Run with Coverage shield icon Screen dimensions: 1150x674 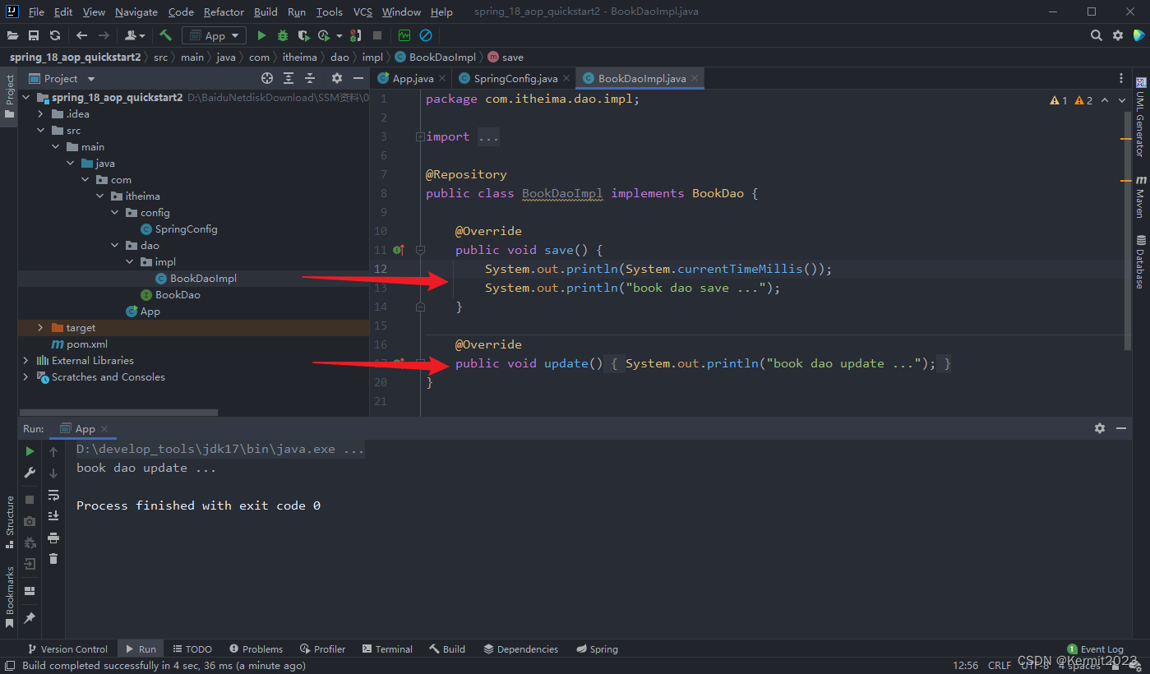pyautogui.click(x=303, y=35)
